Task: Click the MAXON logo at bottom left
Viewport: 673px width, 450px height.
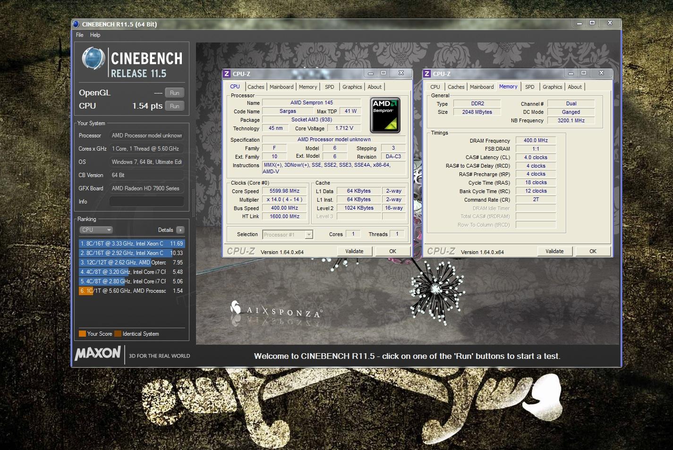Action: point(98,353)
